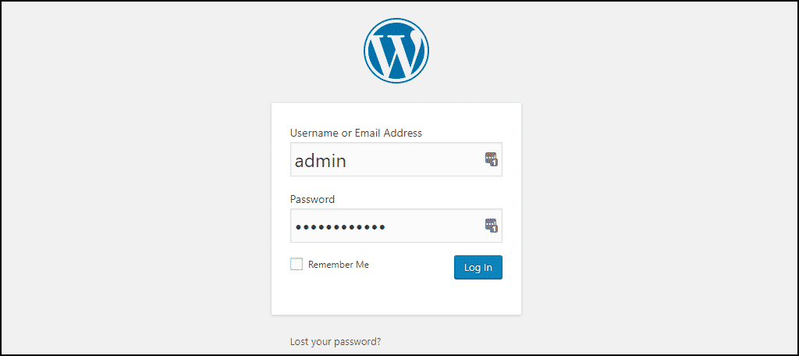The height and width of the screenshot is (356, 799).
Task: Focus the Password input field
Action: (396, 226)
